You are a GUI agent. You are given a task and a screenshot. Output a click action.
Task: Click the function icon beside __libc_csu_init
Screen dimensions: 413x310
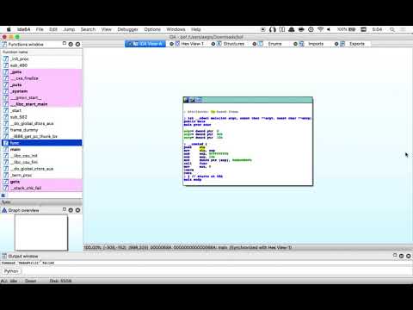click(5, 156)
